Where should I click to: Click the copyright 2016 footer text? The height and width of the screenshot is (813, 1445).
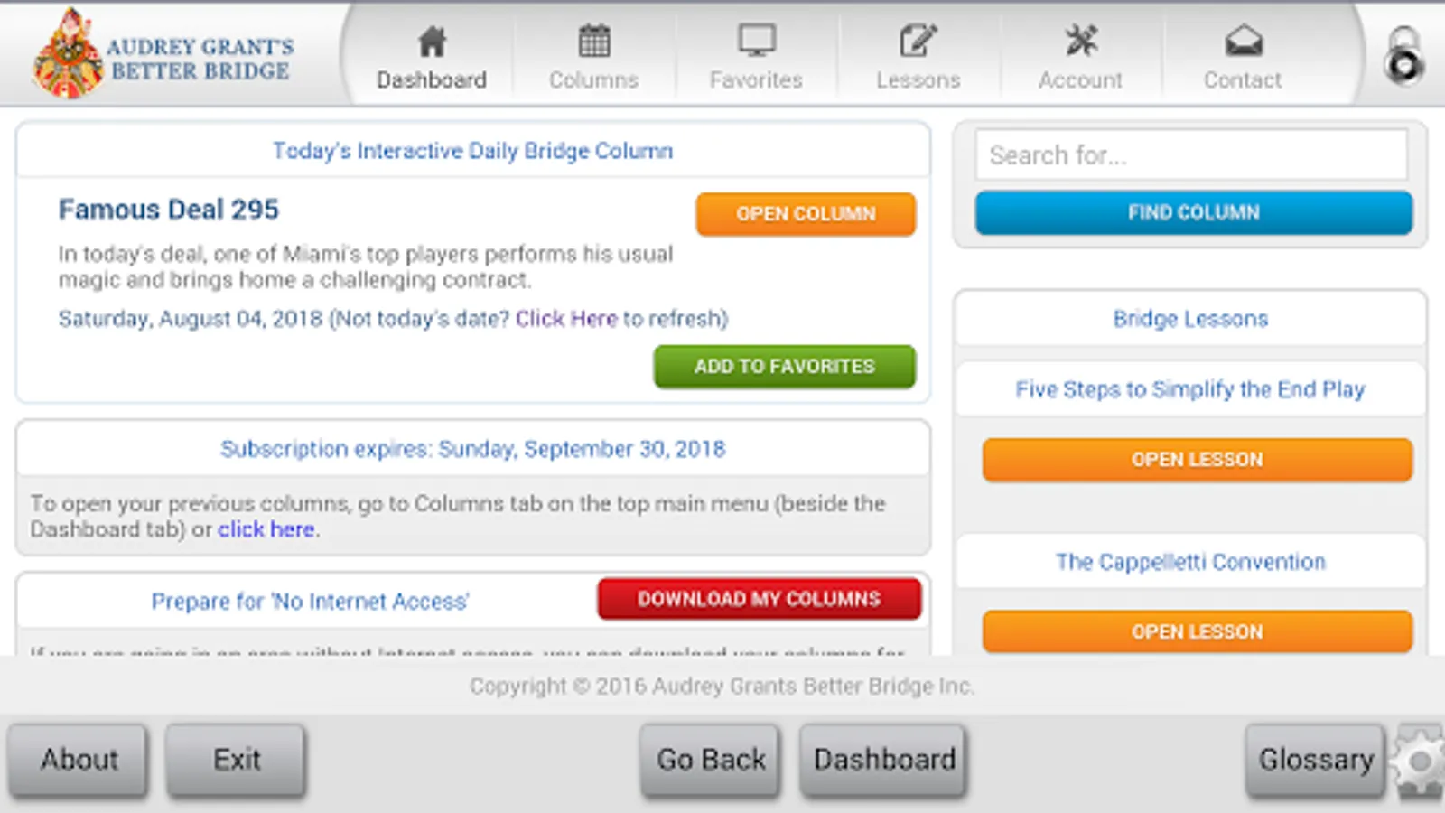722,687
